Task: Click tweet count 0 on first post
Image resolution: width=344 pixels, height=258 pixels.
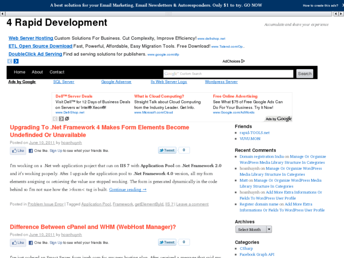Action: coord(184,150)
